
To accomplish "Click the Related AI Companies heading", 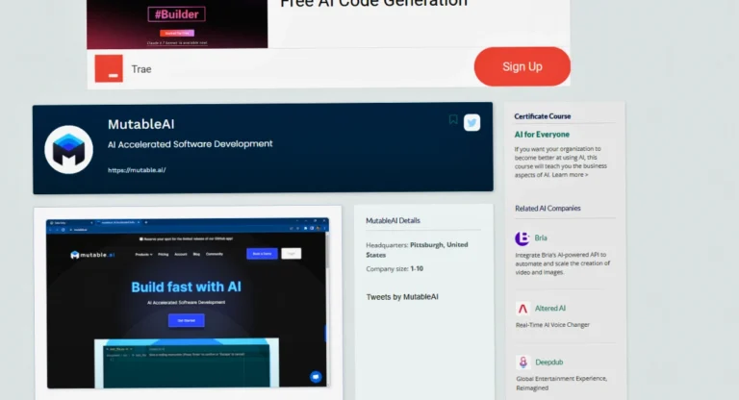I will pyautogui.click(x=548, y=209).
